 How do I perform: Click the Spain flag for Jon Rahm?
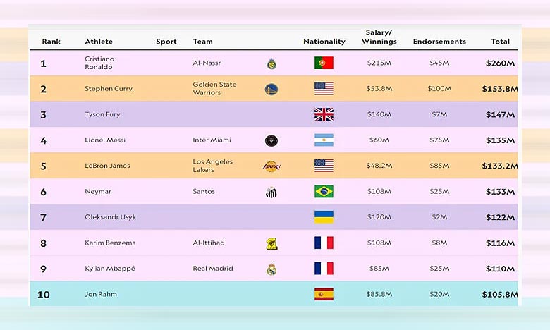pos(324,294)
